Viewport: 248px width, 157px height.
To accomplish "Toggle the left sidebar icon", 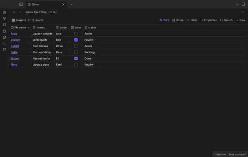I will (21, 4).
